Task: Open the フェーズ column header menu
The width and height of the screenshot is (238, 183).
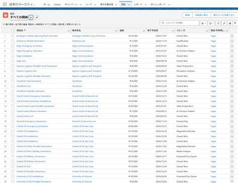Action: pyautogui.click(x=207, y=30)
